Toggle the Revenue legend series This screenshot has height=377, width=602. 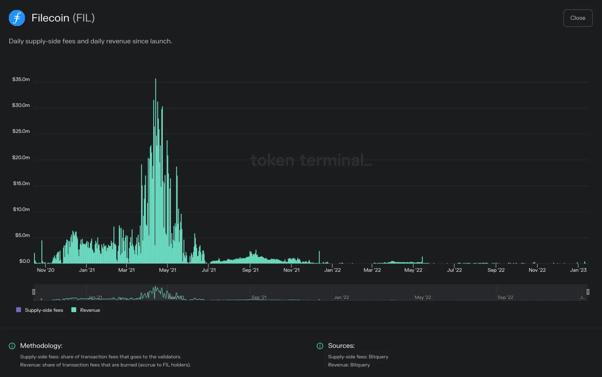click(85, 310)
